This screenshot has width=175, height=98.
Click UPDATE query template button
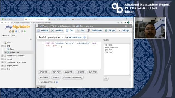click(x=81, y=72)
